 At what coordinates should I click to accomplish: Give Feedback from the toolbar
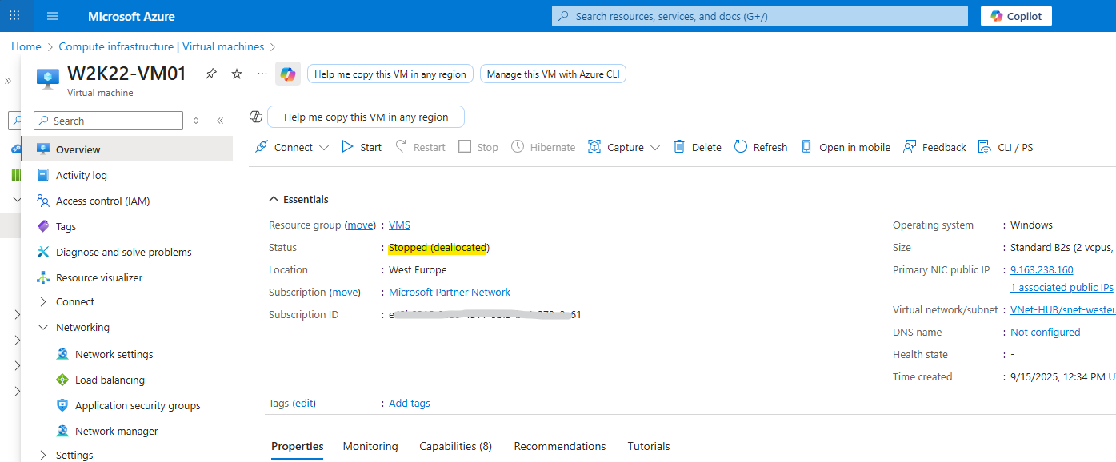pyautogui.click(x=934, y=147)
